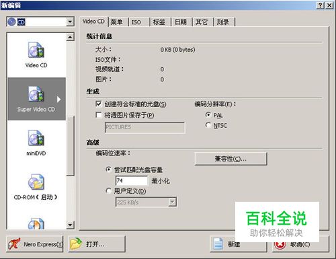Switch to the Video CD tab
Image resolution: width=336 pixels, height=259 pixels.
point(93,22)
